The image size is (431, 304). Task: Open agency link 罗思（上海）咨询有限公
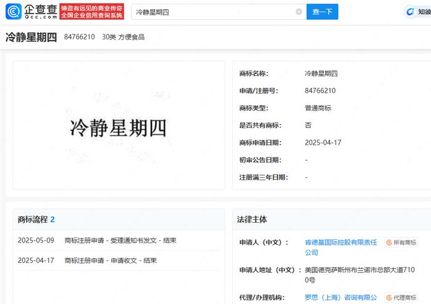pos(341,297)
